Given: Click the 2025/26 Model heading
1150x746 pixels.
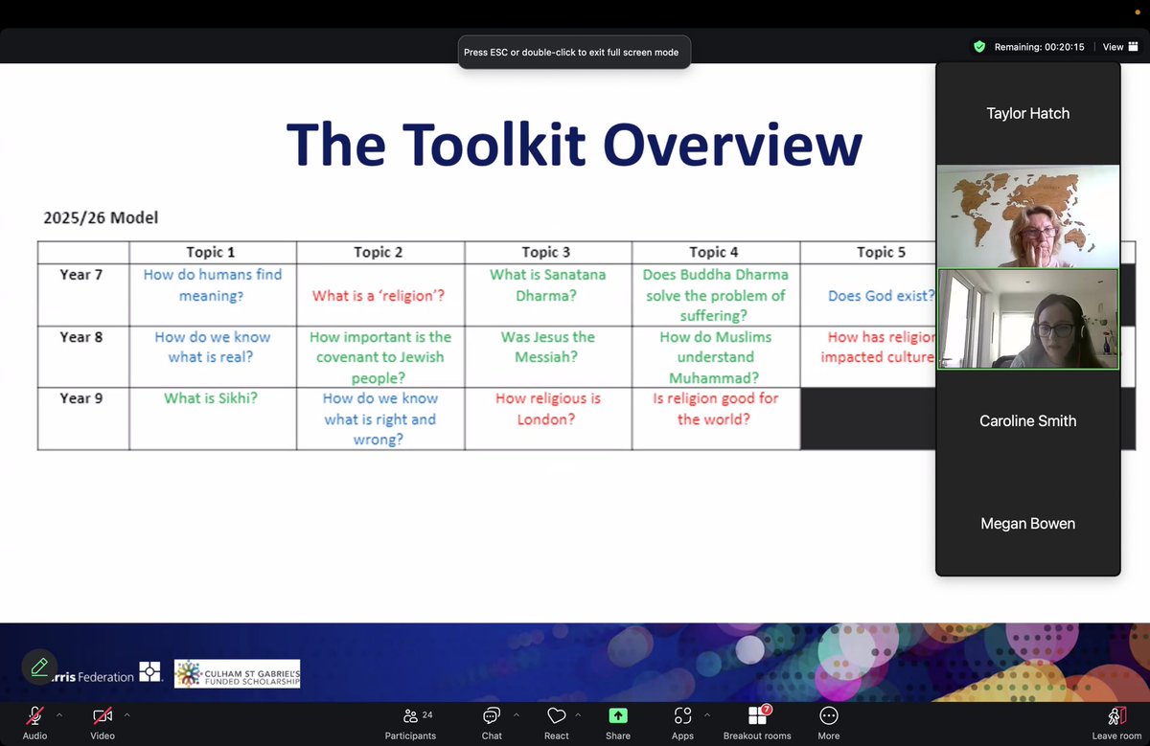Looking at the screenshot, I should pos(101,217).
